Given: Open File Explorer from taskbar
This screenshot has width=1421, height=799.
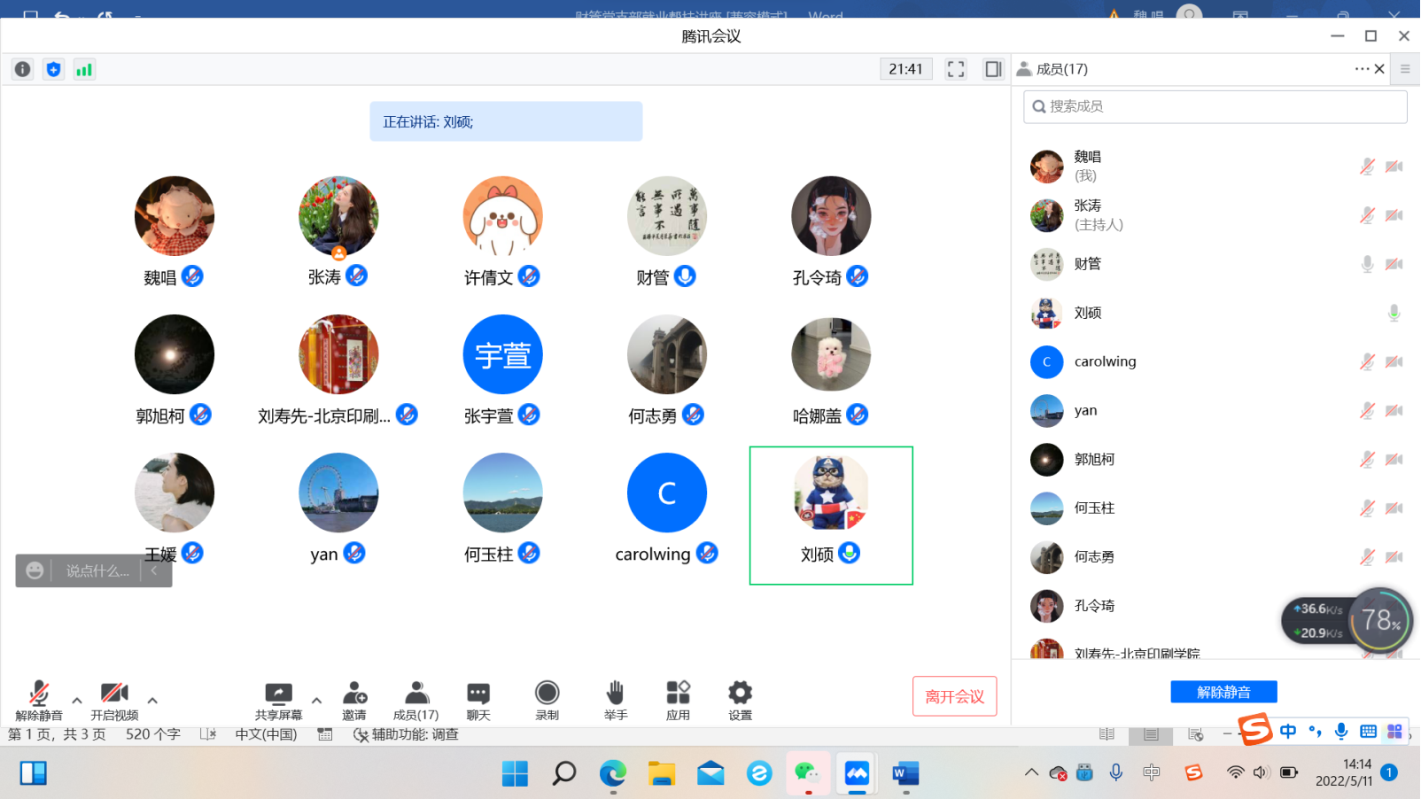Looking at the screenshot, I should point(662,773).
